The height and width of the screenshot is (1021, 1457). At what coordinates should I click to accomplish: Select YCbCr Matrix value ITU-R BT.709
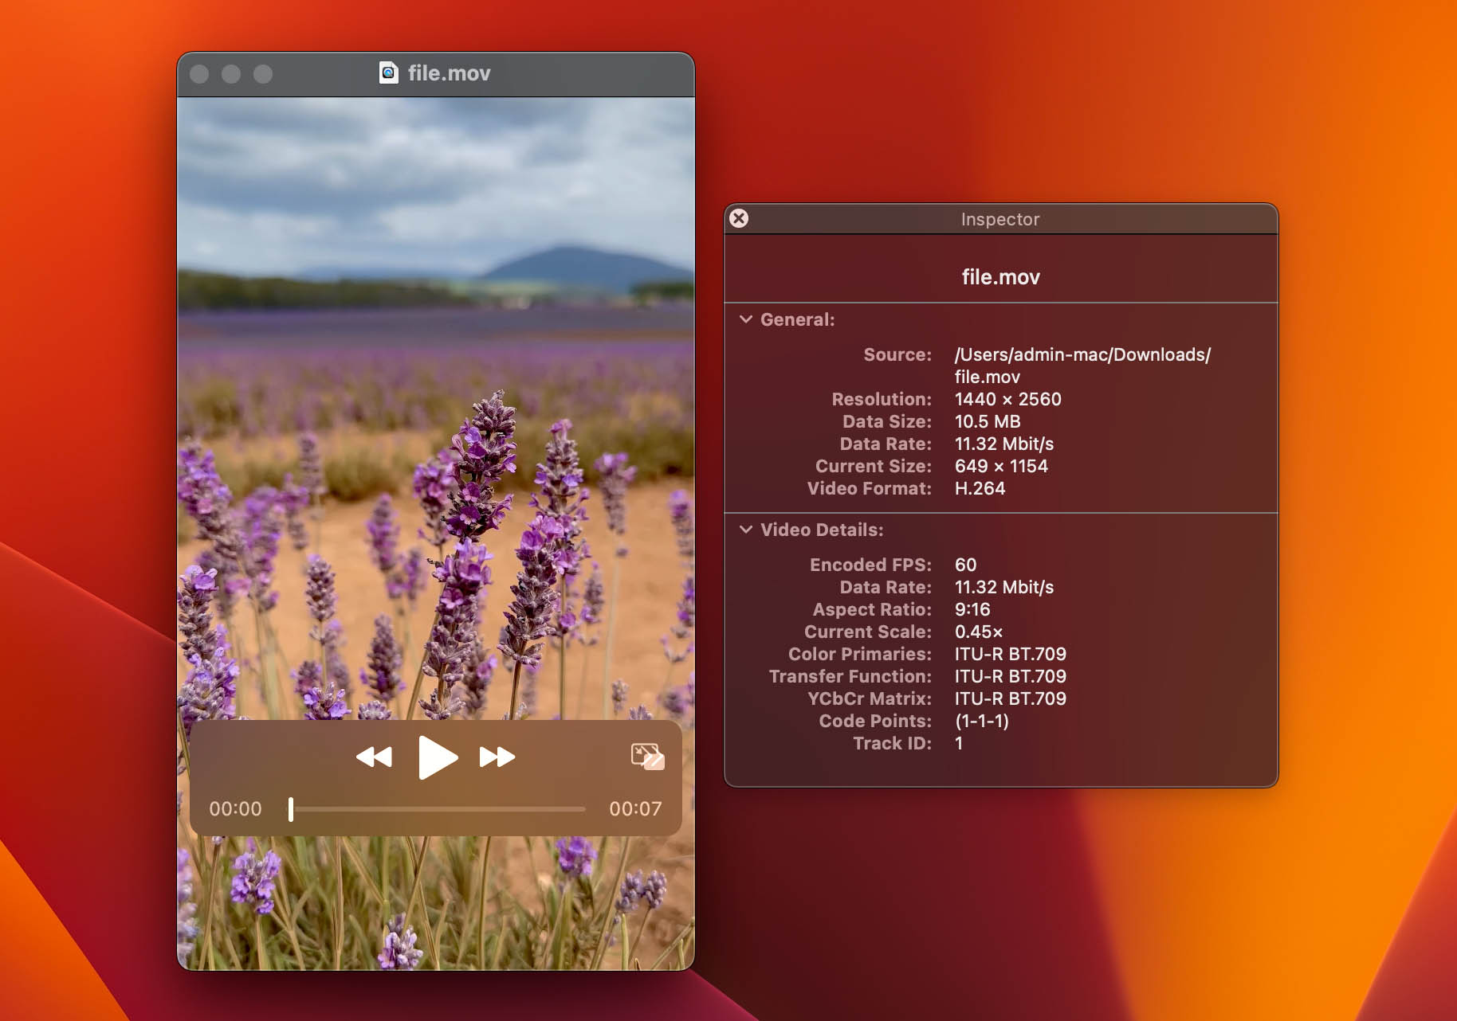[1011, 698]
